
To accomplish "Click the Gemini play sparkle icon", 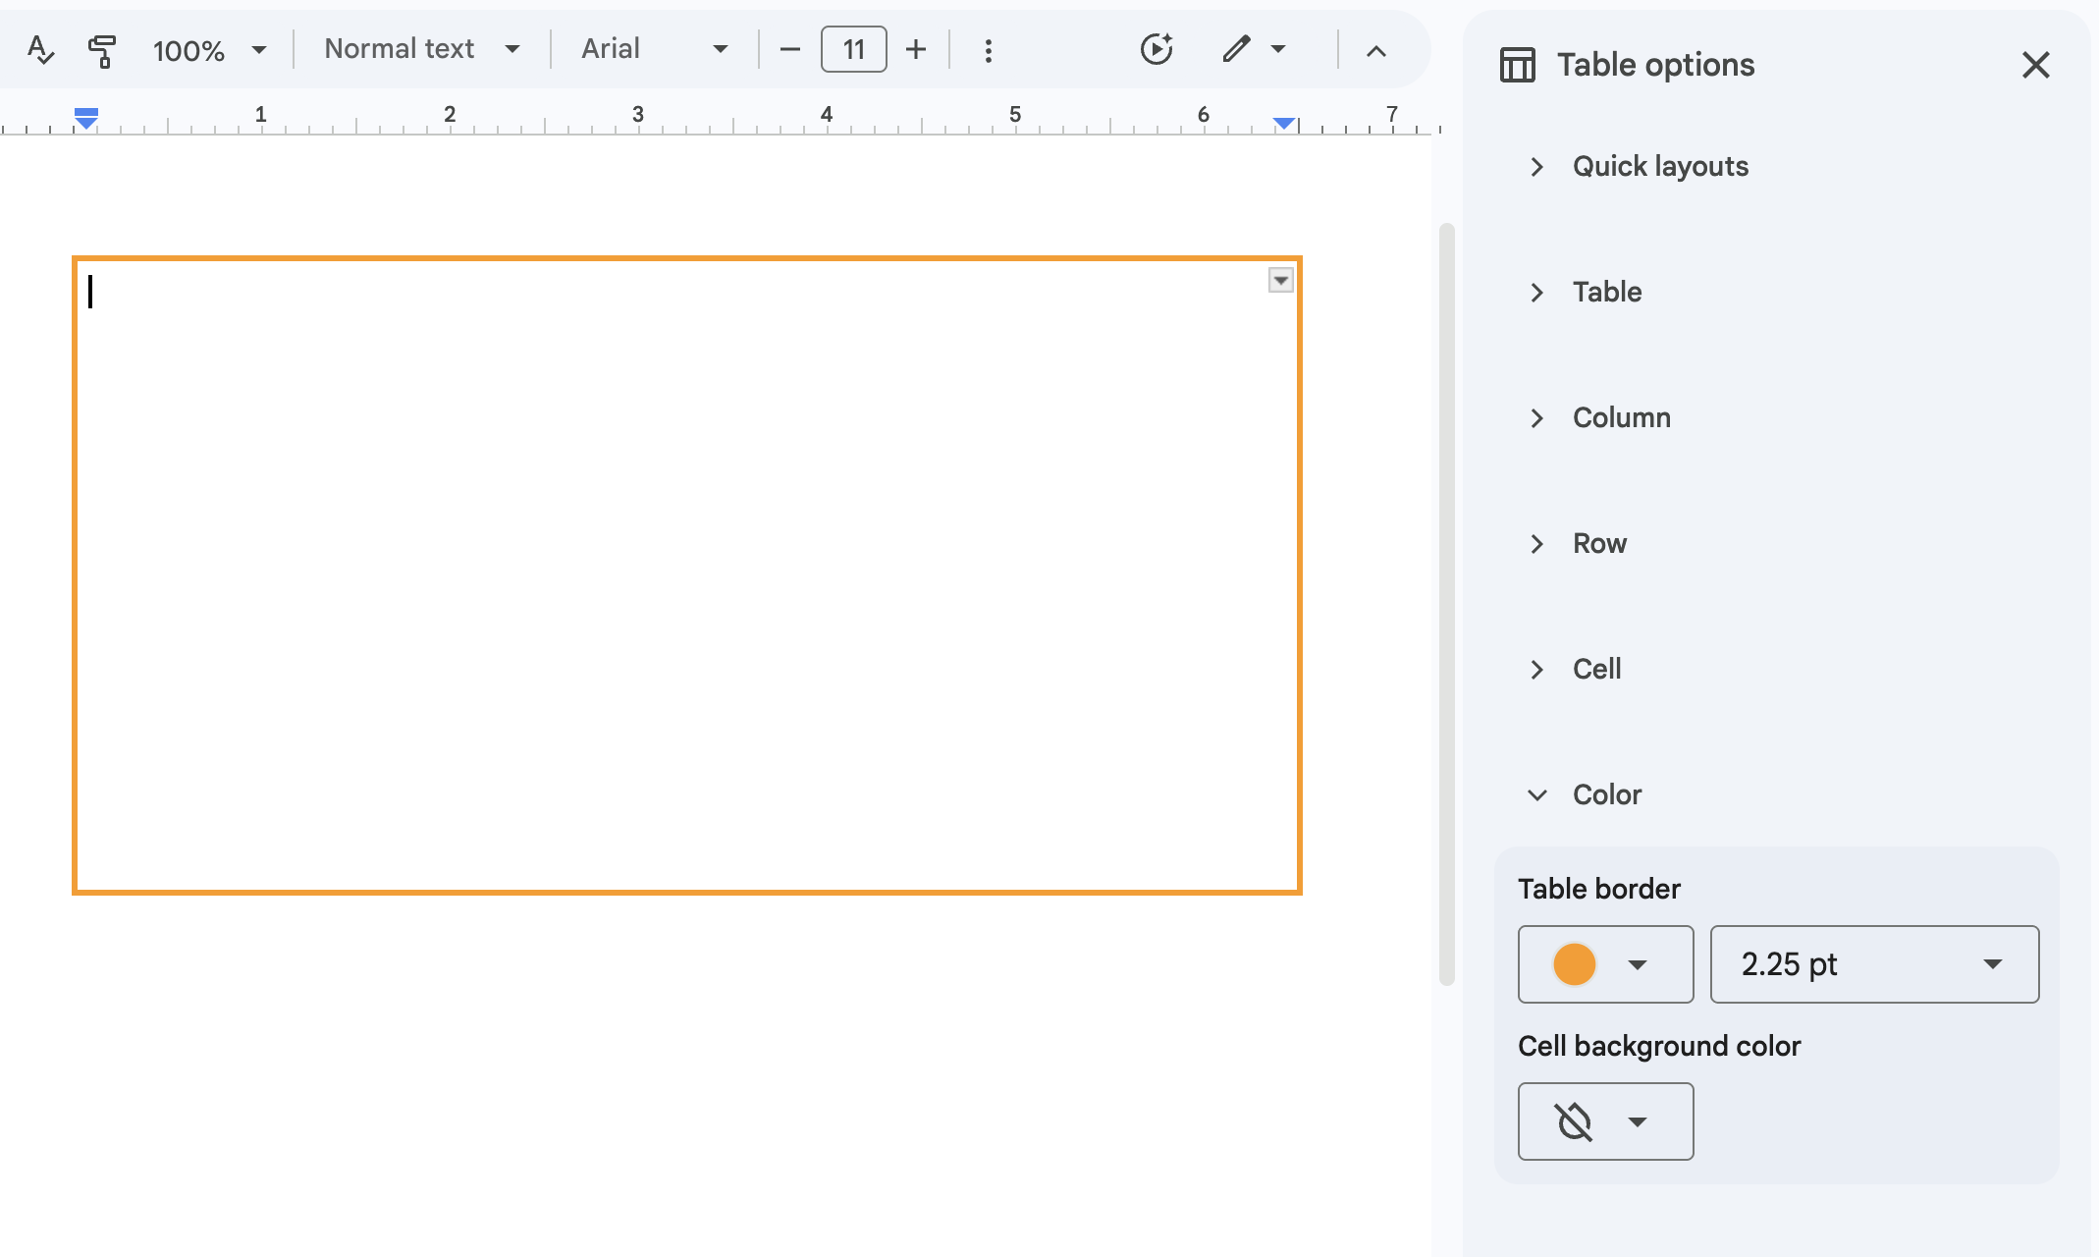I will [1157, 49].
